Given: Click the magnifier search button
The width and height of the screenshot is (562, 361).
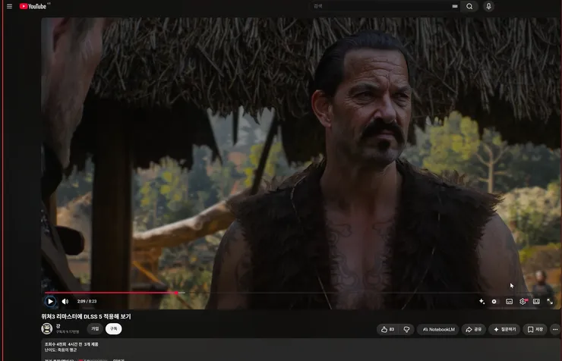Looking at the screenshot, I should click(469, 6).
